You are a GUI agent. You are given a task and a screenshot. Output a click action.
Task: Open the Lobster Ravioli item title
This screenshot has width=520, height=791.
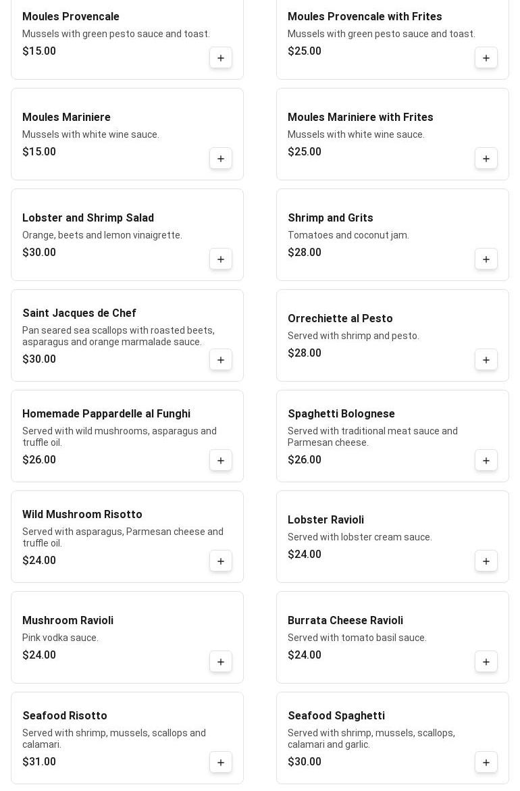326,520
